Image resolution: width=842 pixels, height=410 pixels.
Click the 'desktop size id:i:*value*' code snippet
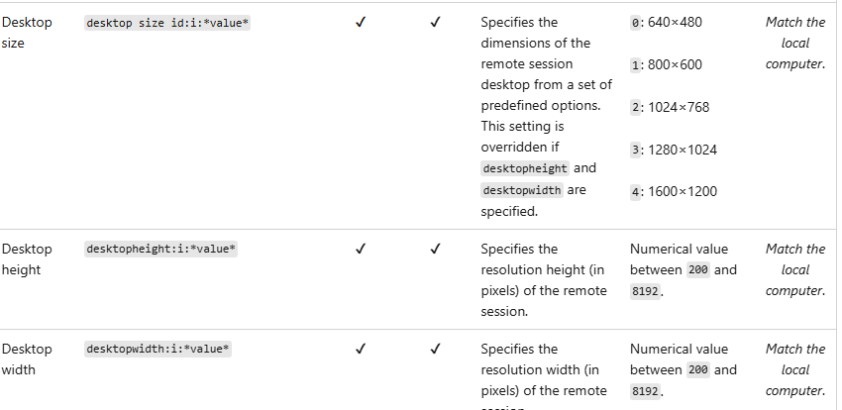coord(167,23)
